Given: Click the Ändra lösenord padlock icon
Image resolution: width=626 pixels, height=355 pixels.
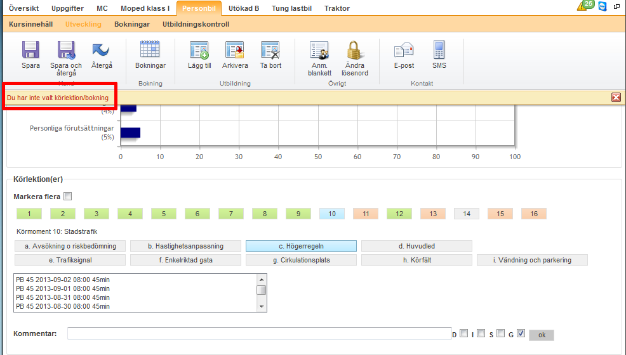Looking at the screenshot, I should 354,50.
